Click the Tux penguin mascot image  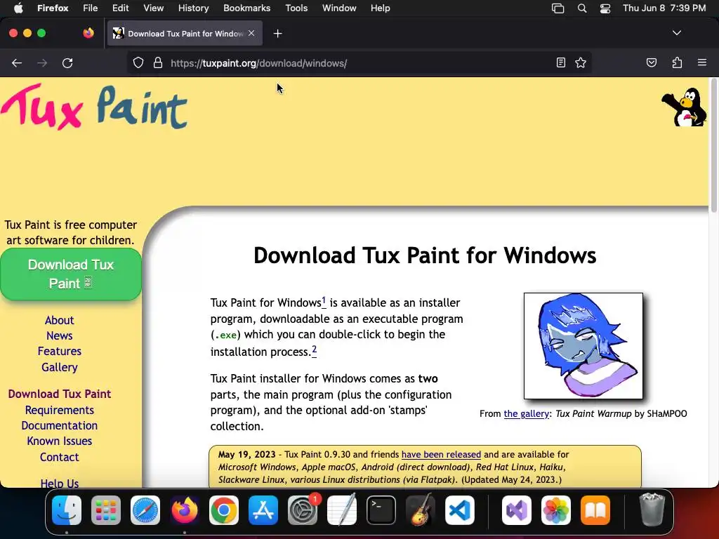click(x=684, y=107)
